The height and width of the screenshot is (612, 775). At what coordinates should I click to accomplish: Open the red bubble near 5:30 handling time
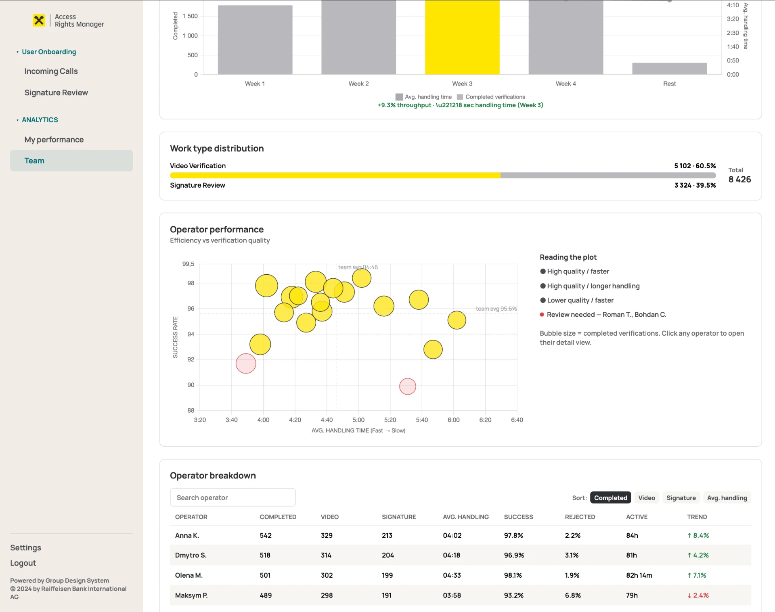(x=408, y=386)
